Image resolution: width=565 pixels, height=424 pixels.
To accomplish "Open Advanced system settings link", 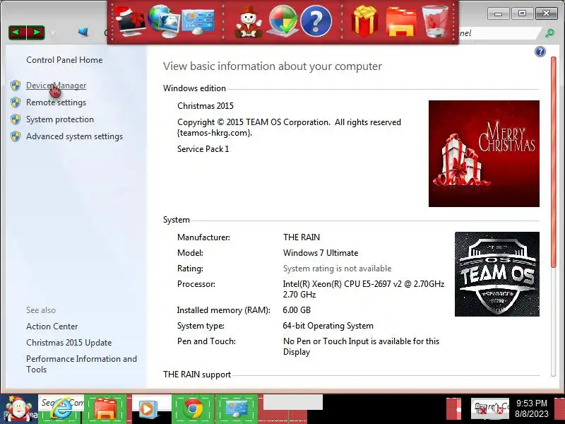I will point(74,136).
